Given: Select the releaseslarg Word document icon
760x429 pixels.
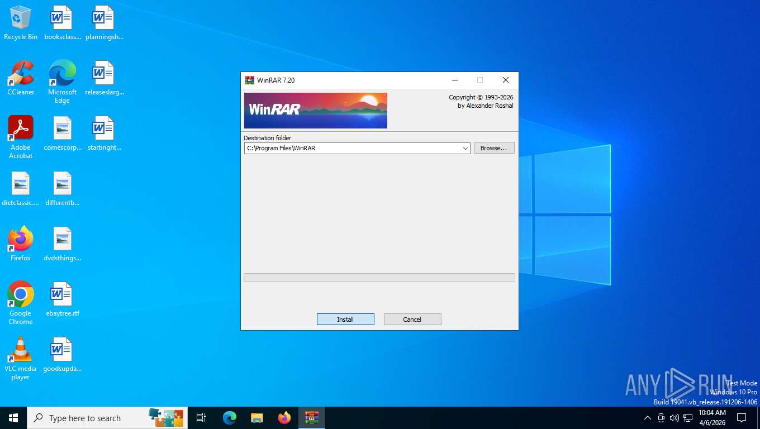Looking at the screenshot, I should pos(104,79).
